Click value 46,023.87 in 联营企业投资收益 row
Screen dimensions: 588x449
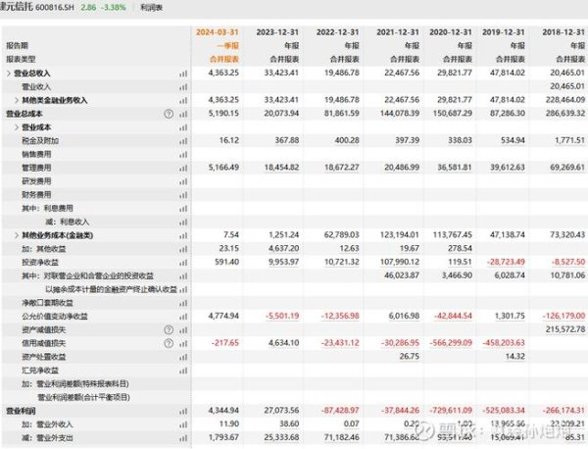coord(402,275)
